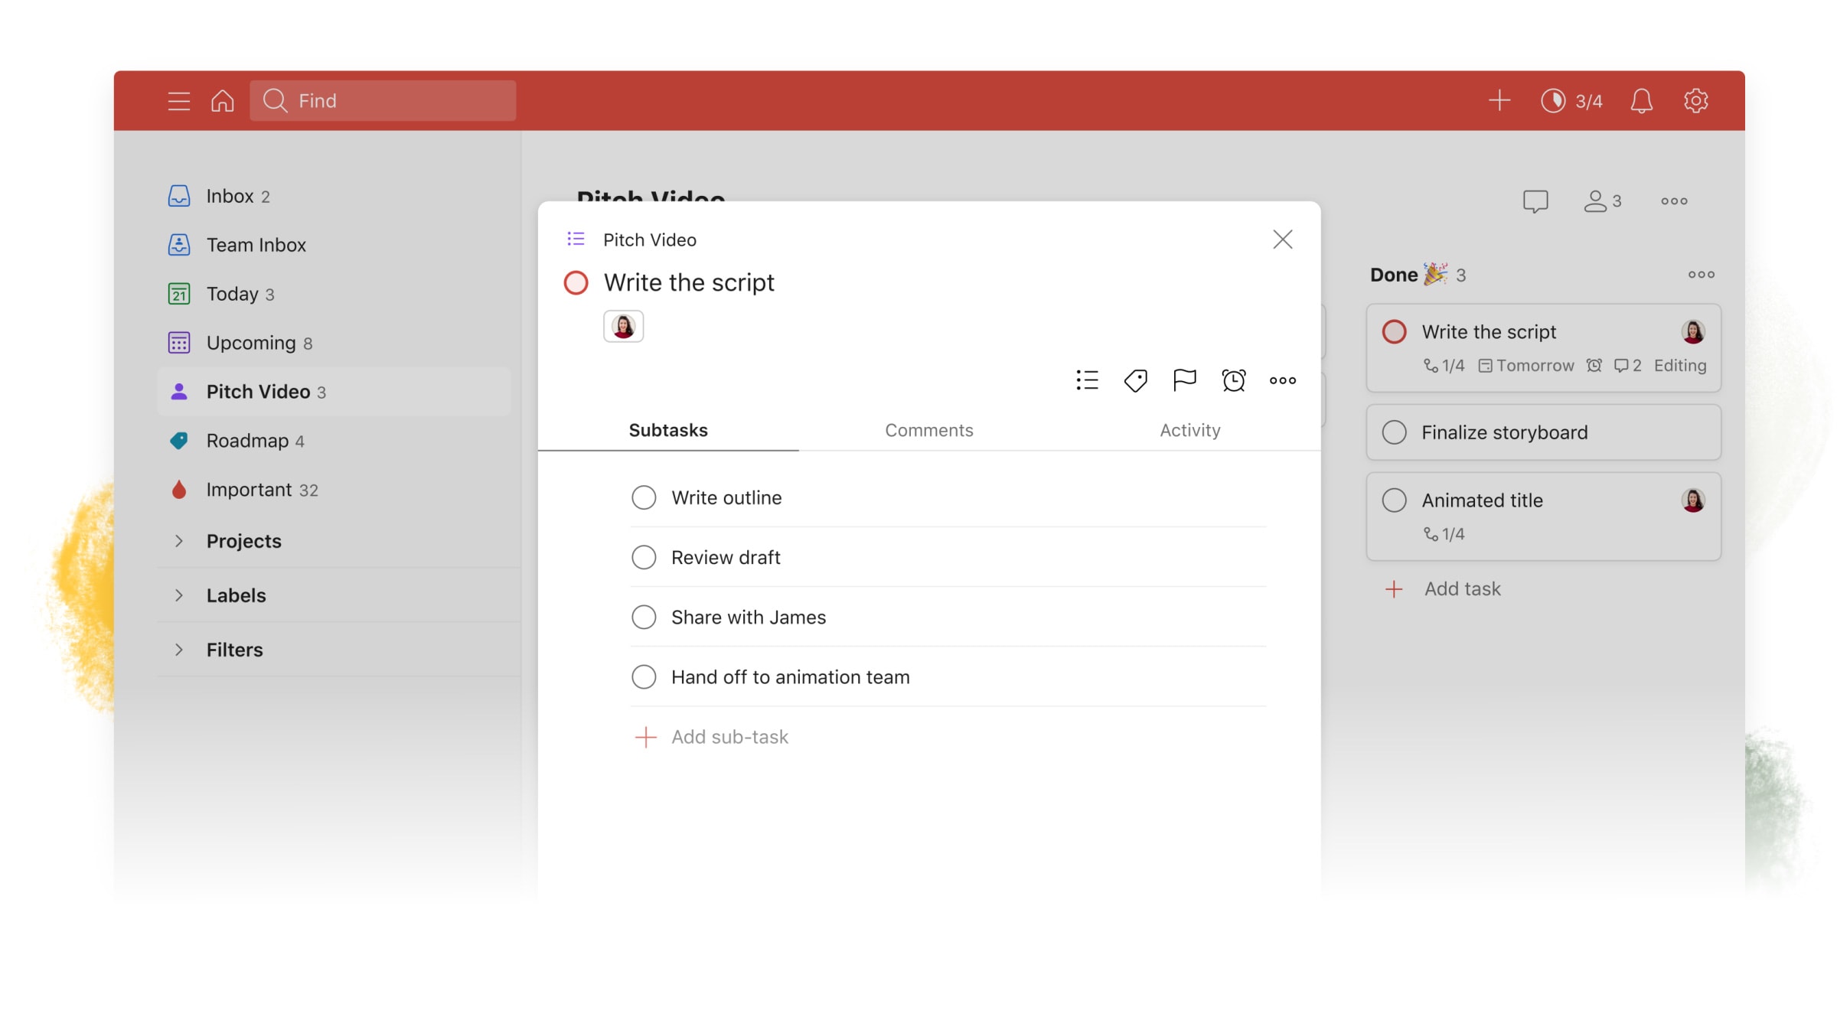
Task: Switch to the Comments tab
Action: click(x=928, y=430)
